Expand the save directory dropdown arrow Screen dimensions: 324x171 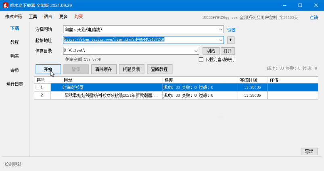[x=196, y=51]
